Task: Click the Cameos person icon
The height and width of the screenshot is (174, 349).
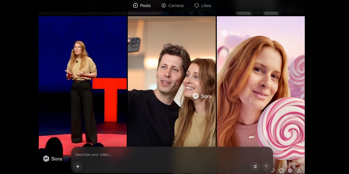Action: [x=164, y=5]
